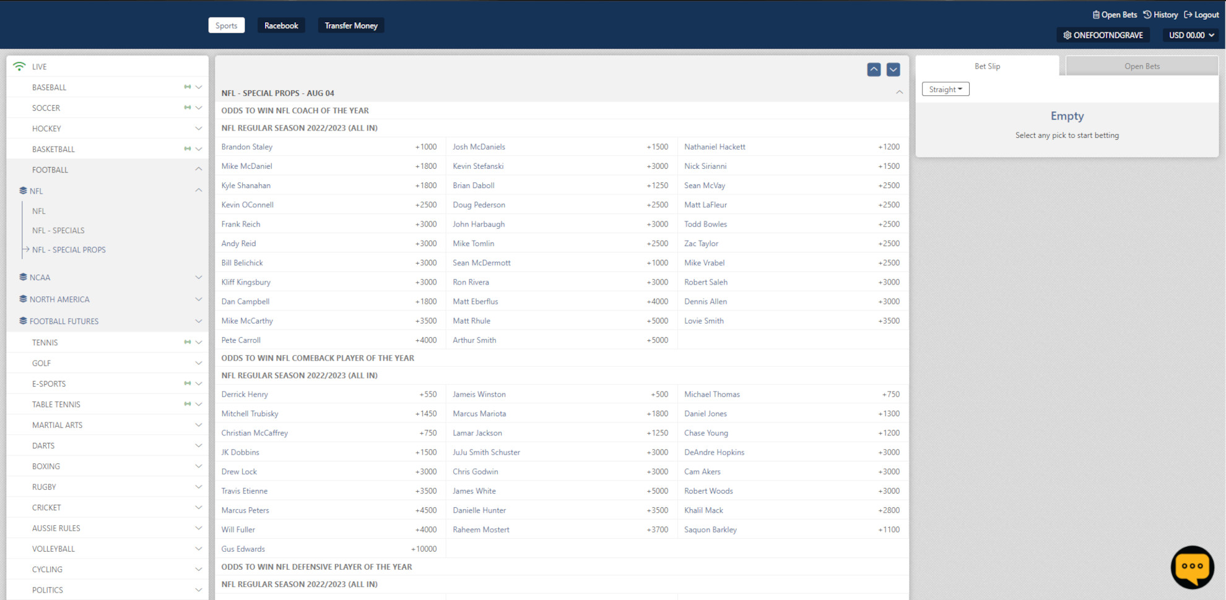Select Jameis Winston +500 odds

560,394
